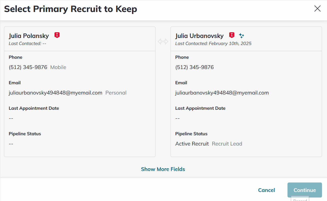Click Julia Urbanovsky name heading
This screenshot has width=327, height=201.
[x=199, y=36]
